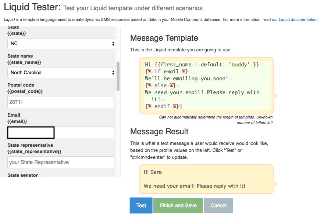Click the '{% if email %}' template line
This screenshot has height=219, width=324.
click(x=166, y=72)
